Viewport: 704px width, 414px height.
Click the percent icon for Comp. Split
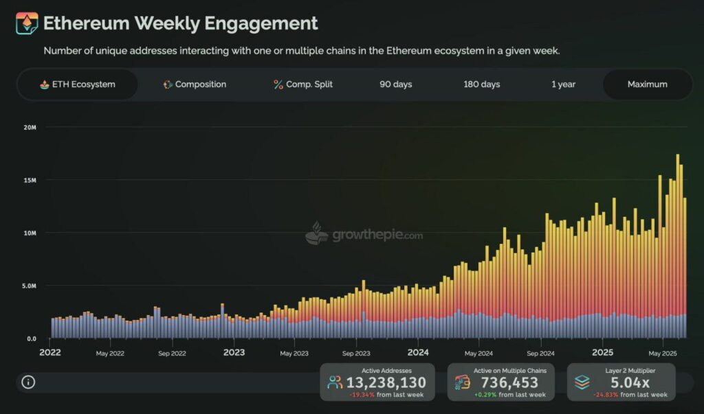tap(278, 84)
